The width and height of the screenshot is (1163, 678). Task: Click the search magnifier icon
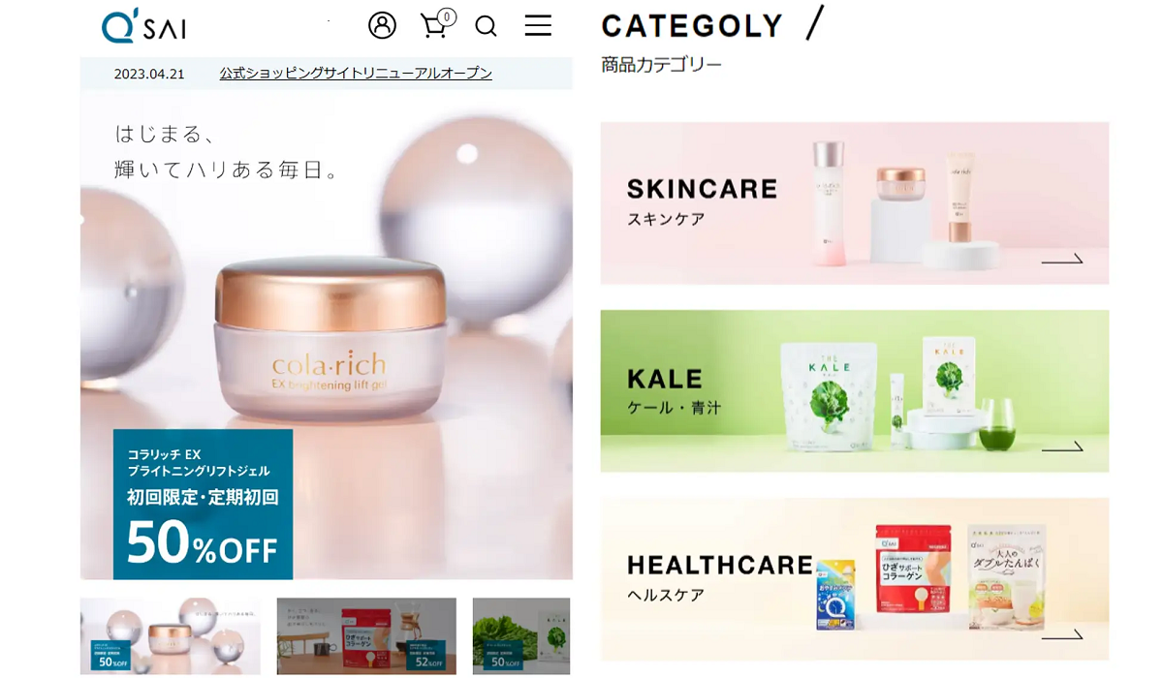[486, 26]
